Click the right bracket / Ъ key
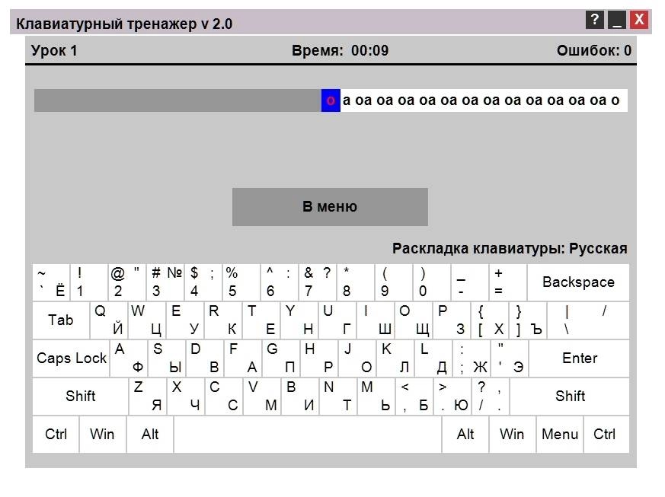665x497 pixels. [528, 320]
